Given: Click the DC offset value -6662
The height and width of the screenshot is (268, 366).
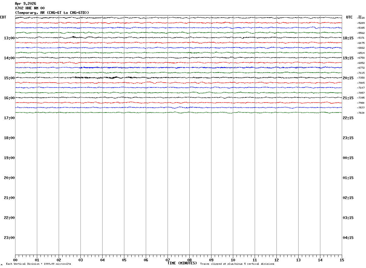Looking at the screenshot, I should 361,48.
